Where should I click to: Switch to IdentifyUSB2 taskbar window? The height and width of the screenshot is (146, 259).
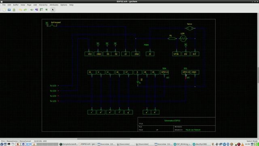coord(201,144)
